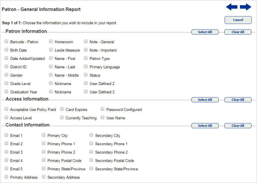Click Select All for Access Information

[x=205, y=99]
